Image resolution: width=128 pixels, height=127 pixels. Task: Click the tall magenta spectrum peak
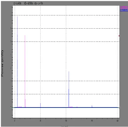coord(25,71)
